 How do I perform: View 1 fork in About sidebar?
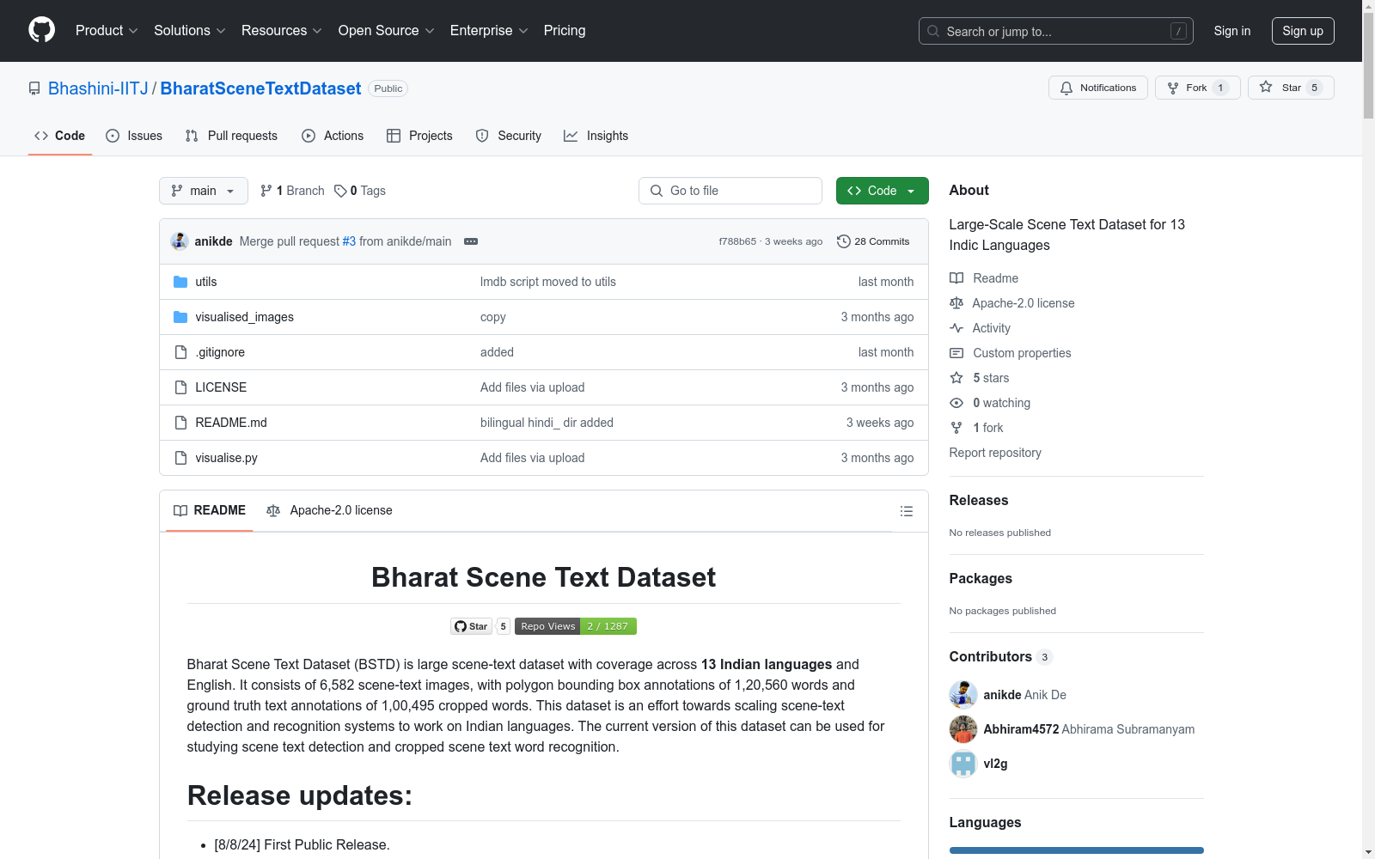coord(976,428)
